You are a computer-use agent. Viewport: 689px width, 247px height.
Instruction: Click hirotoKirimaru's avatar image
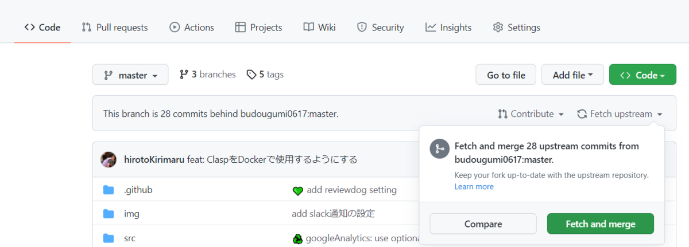109,159
